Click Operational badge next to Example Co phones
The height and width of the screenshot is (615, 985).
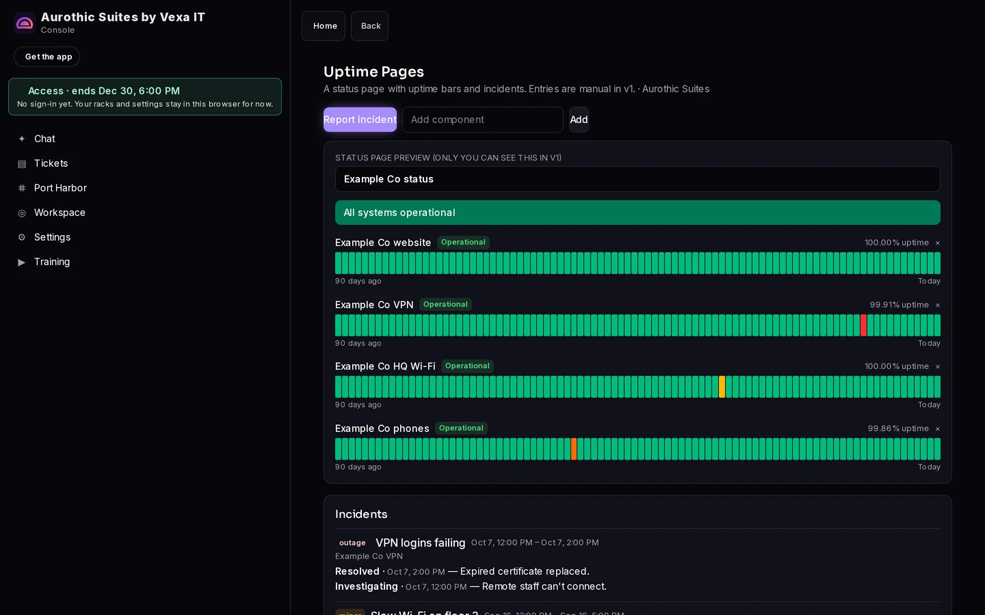(461, 428)
